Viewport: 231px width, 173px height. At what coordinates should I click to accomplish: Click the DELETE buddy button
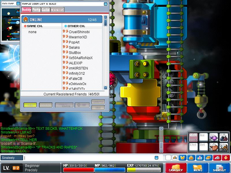click(x=46, y=105)
